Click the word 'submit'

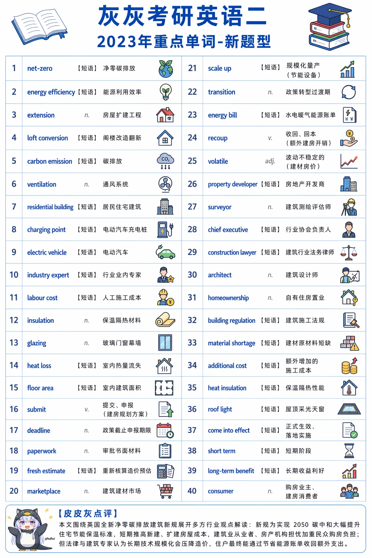click(37, 409)
